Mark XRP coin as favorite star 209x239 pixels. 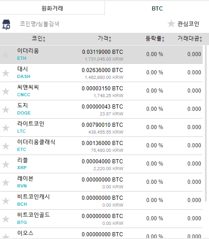[6, 164]
